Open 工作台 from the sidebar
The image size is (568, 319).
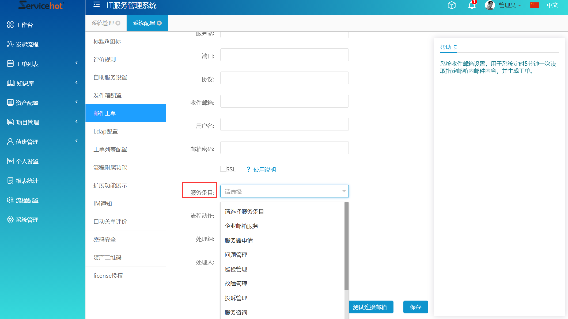[x=24, y=25]
